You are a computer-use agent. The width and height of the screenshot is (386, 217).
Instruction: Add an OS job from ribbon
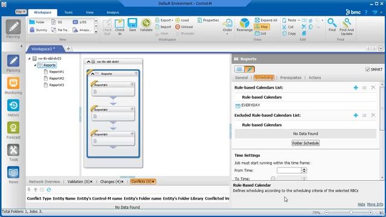[57, 22]
